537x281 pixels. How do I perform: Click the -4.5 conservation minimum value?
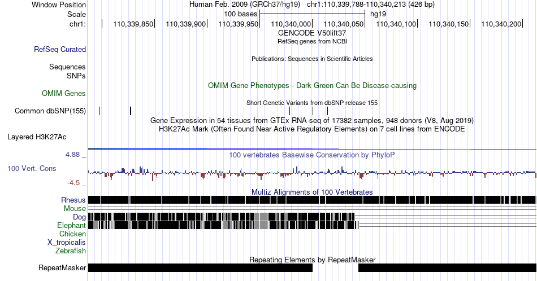click(73, 183)
